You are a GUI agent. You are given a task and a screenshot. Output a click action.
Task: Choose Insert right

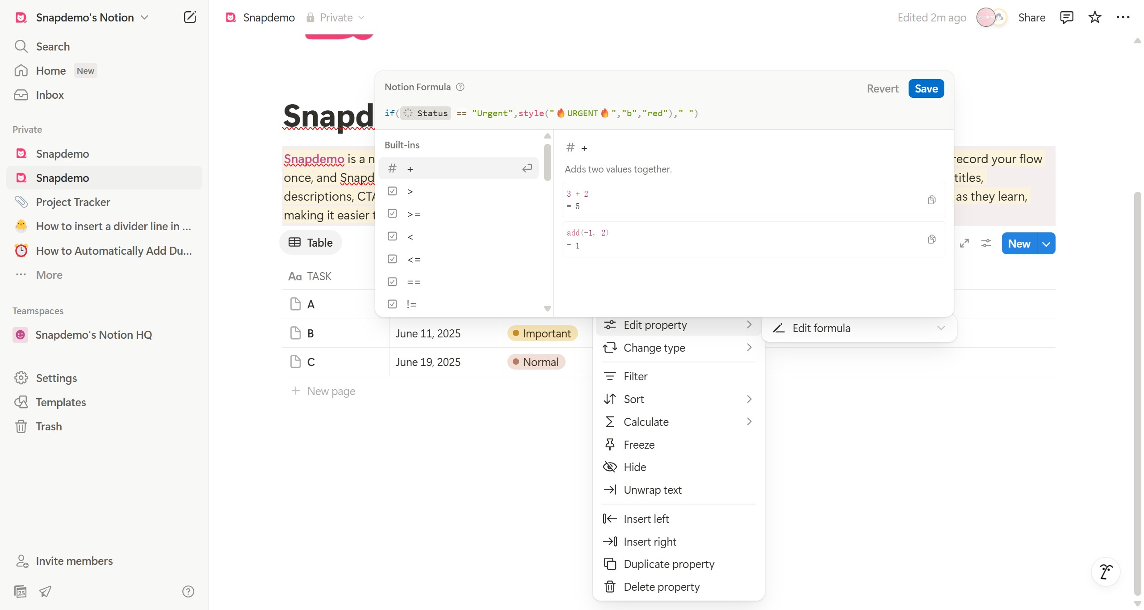(678, 542)
